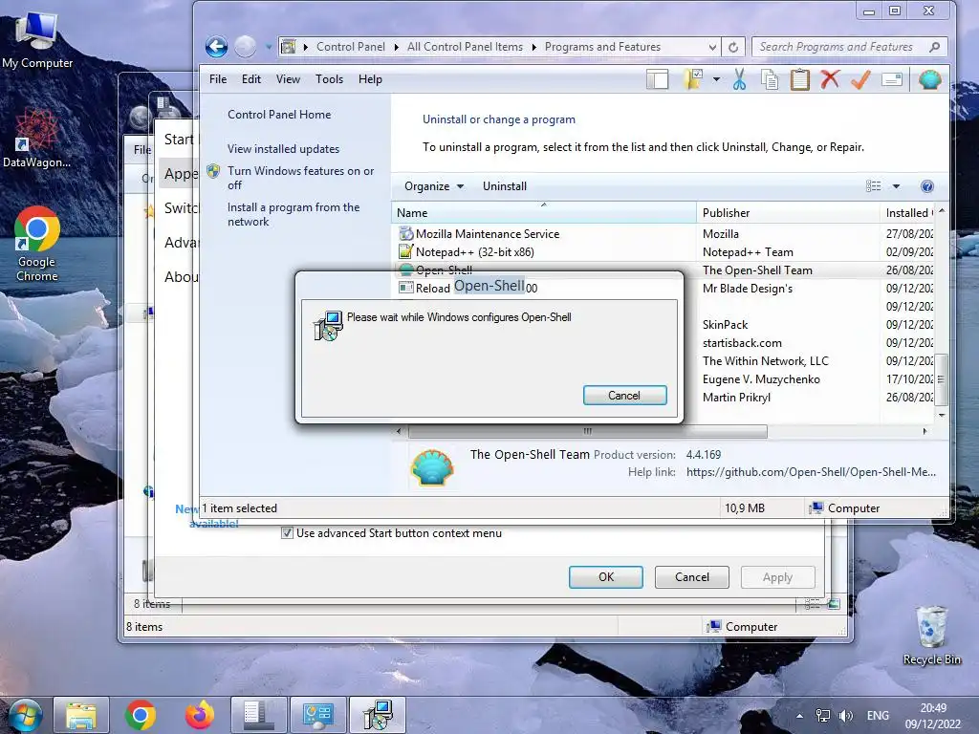The image size is (979, 734).
Task: Expand the folder options toolbar dropdown arrow
Action: pyautogui.click(x=716, y=79)
